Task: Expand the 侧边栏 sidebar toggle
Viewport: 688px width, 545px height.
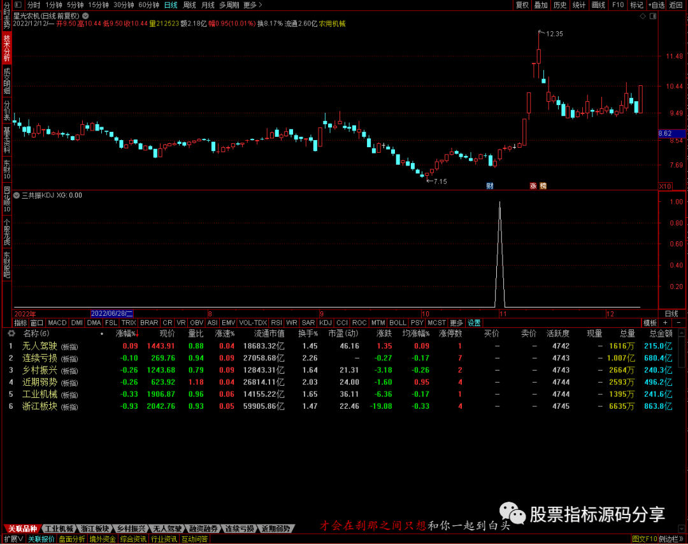Action: pos(671,539)
